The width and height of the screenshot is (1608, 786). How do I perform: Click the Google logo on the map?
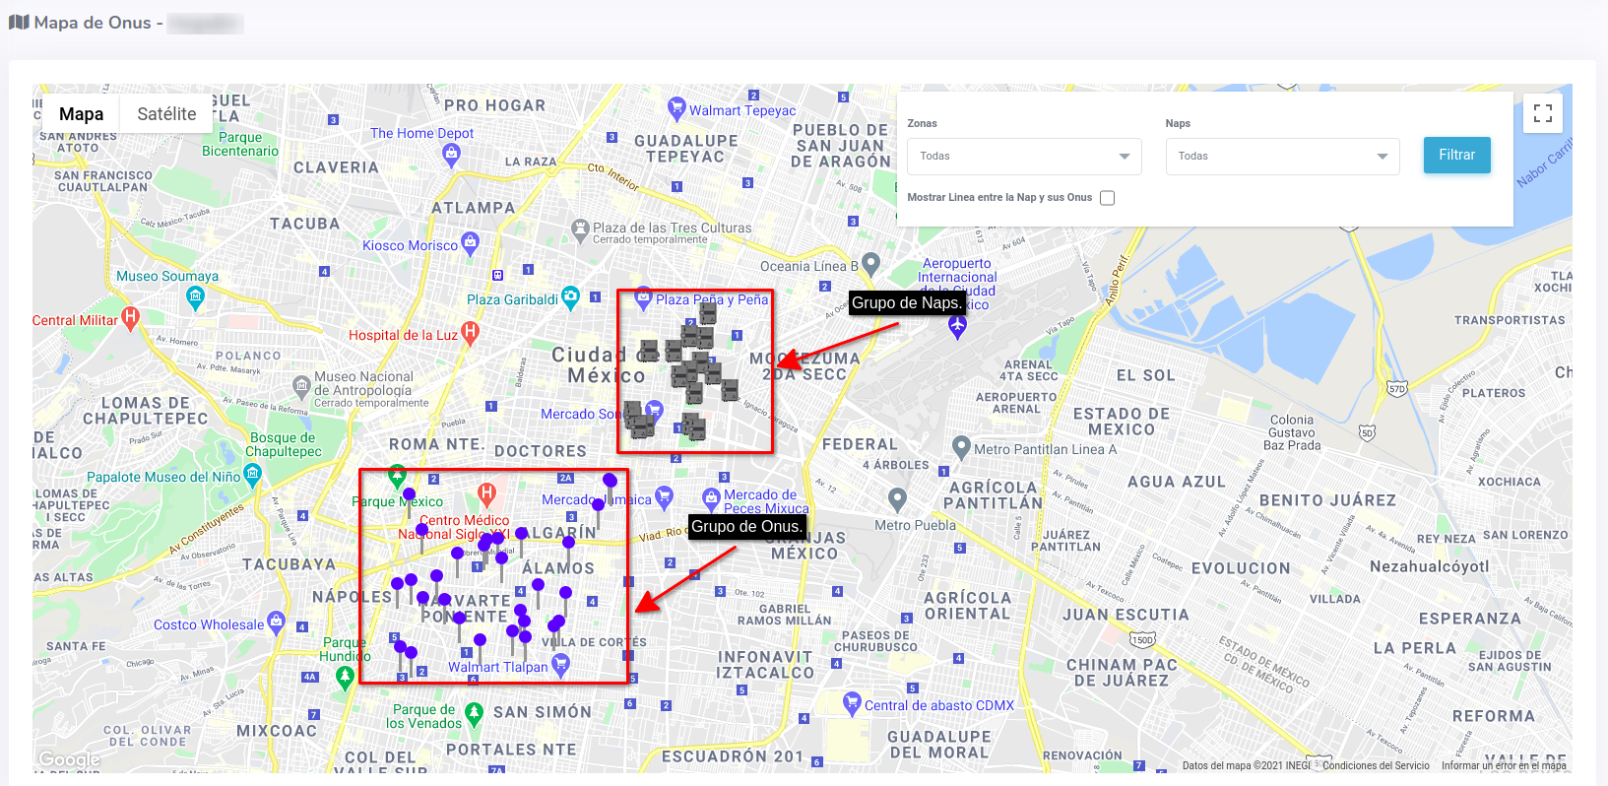tap(69, 759)
